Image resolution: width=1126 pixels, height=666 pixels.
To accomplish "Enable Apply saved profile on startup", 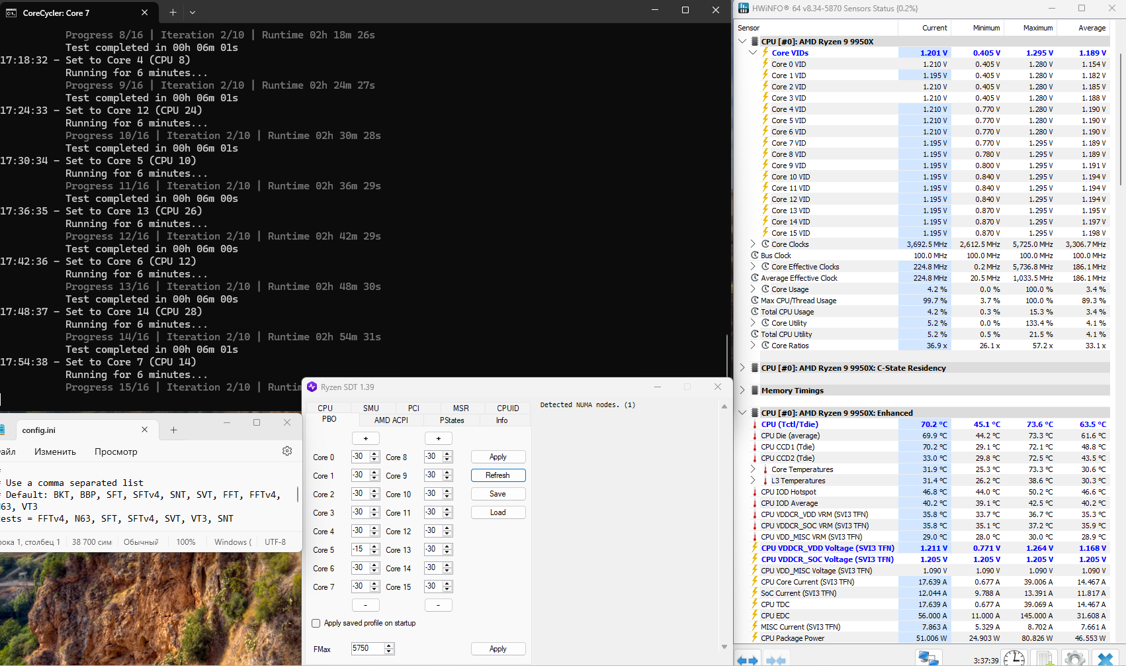I will [316, 623].
